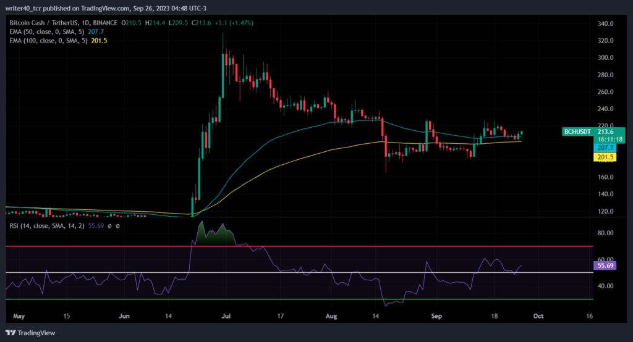The width and height of the screenshot is (633, 342).
Task: Click the 80.00 RSI axis label
Action: pyautogui.click(x=605, y=233)
